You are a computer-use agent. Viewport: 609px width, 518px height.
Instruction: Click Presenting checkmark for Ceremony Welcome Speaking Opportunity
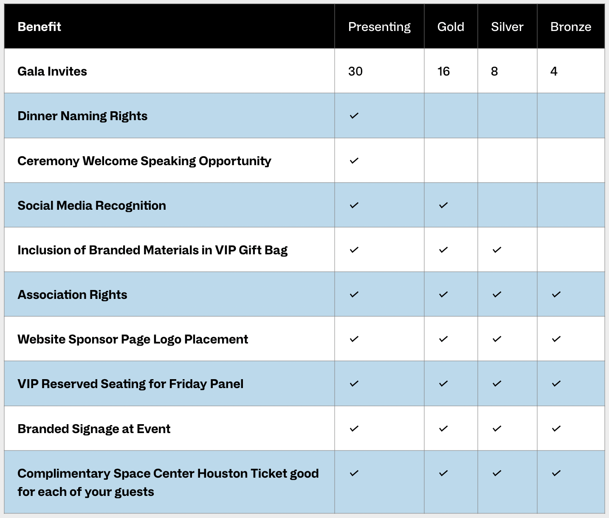tap(354, 160)
